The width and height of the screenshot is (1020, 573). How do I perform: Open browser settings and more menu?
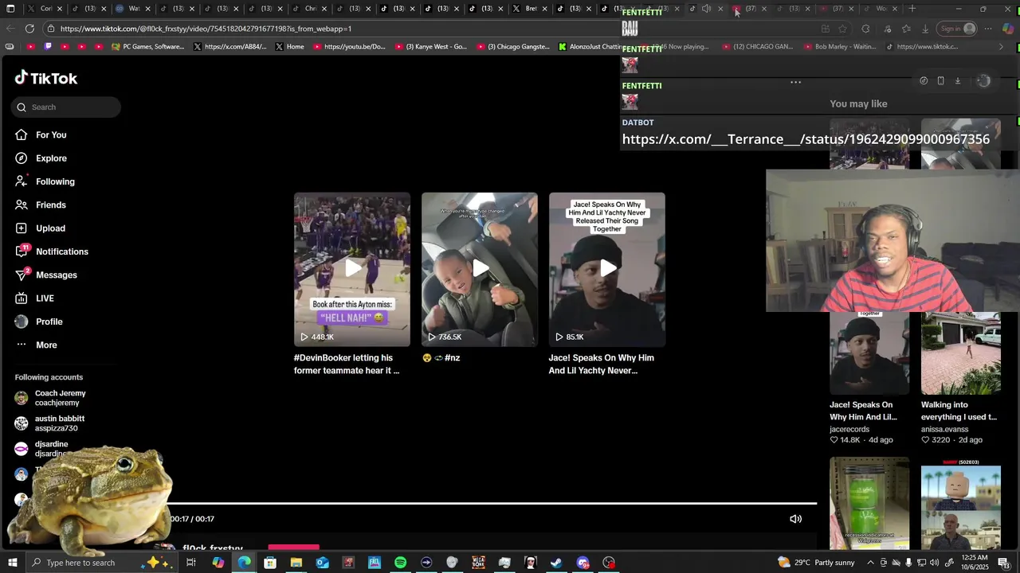pos(988,29)
